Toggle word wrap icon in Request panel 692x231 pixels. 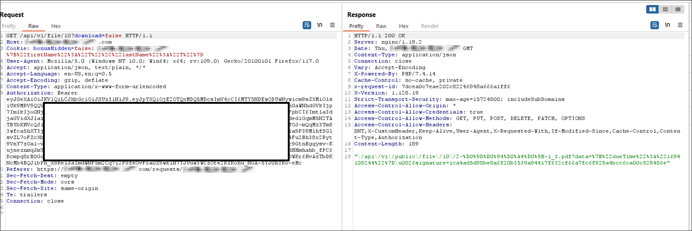pos(307,25)
